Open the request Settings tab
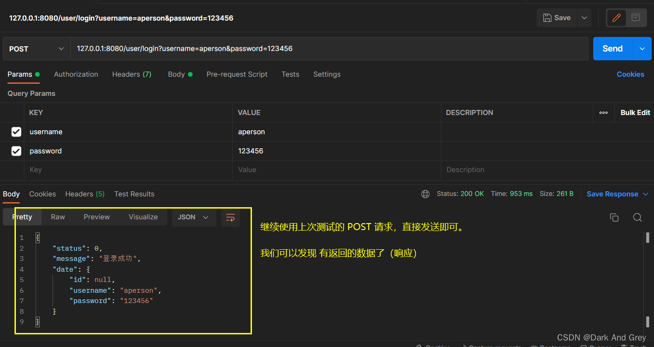This screenshot has height=347, width=654. 327,74
